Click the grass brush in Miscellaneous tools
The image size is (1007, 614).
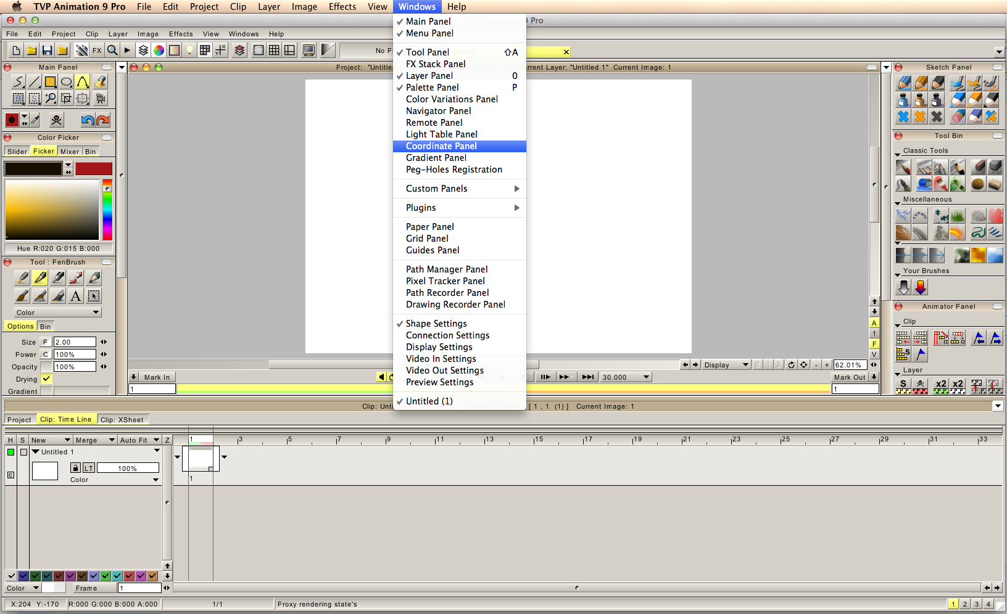tap(958, 215)
